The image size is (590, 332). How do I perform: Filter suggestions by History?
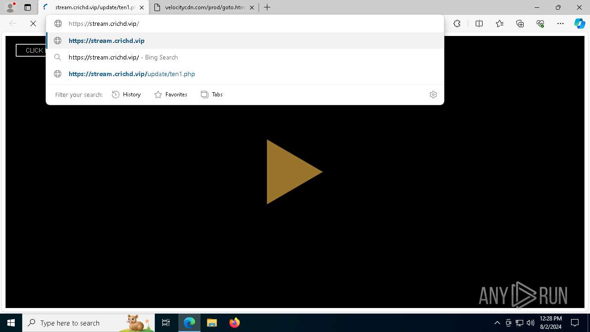point(127,95)
